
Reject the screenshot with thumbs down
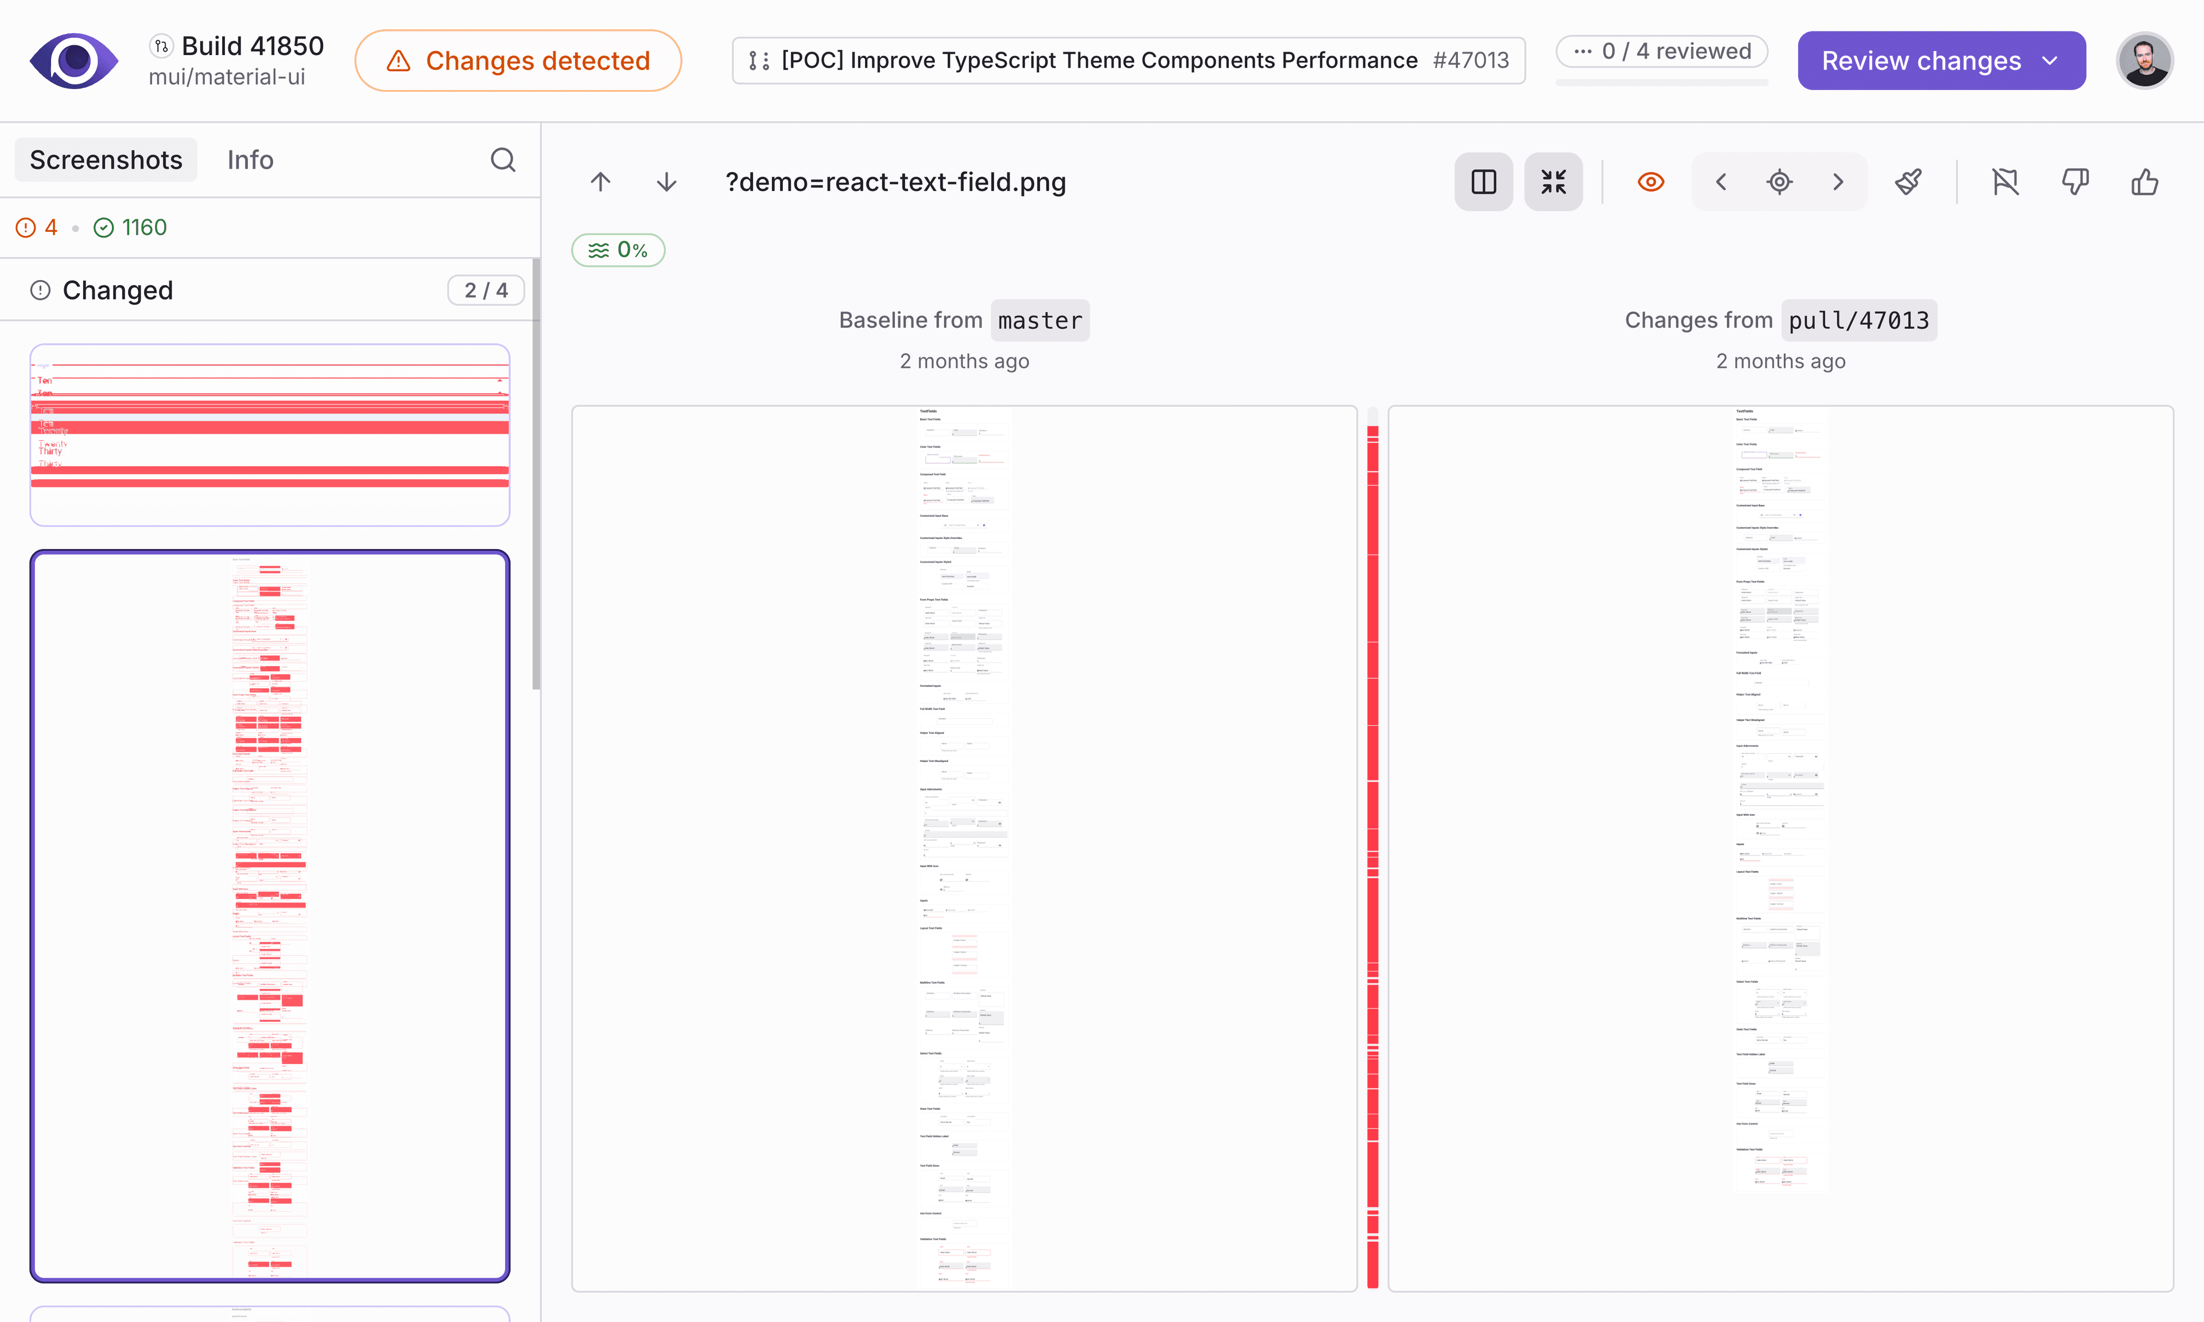[2075, 182]
